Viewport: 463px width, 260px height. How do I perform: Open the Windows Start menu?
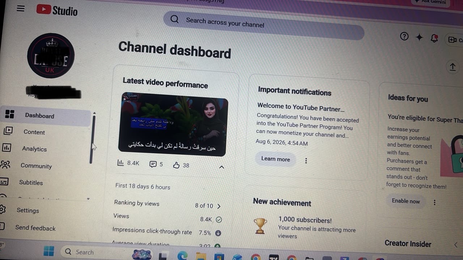click(x=48, y=251)
